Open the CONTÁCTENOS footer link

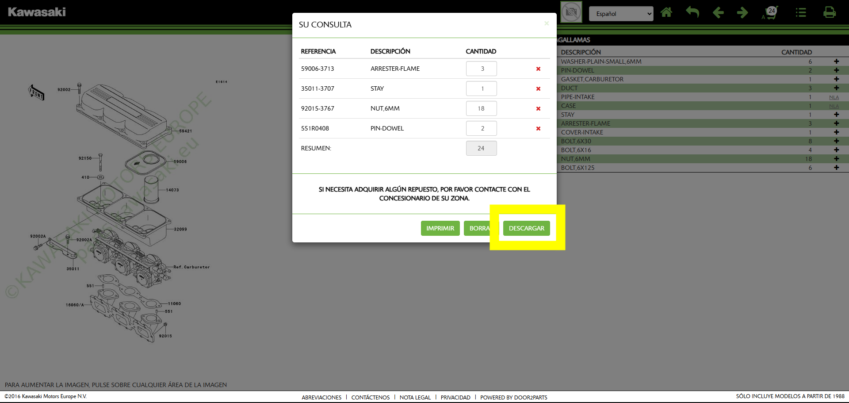pyautogui.click(x=370, y=397)
